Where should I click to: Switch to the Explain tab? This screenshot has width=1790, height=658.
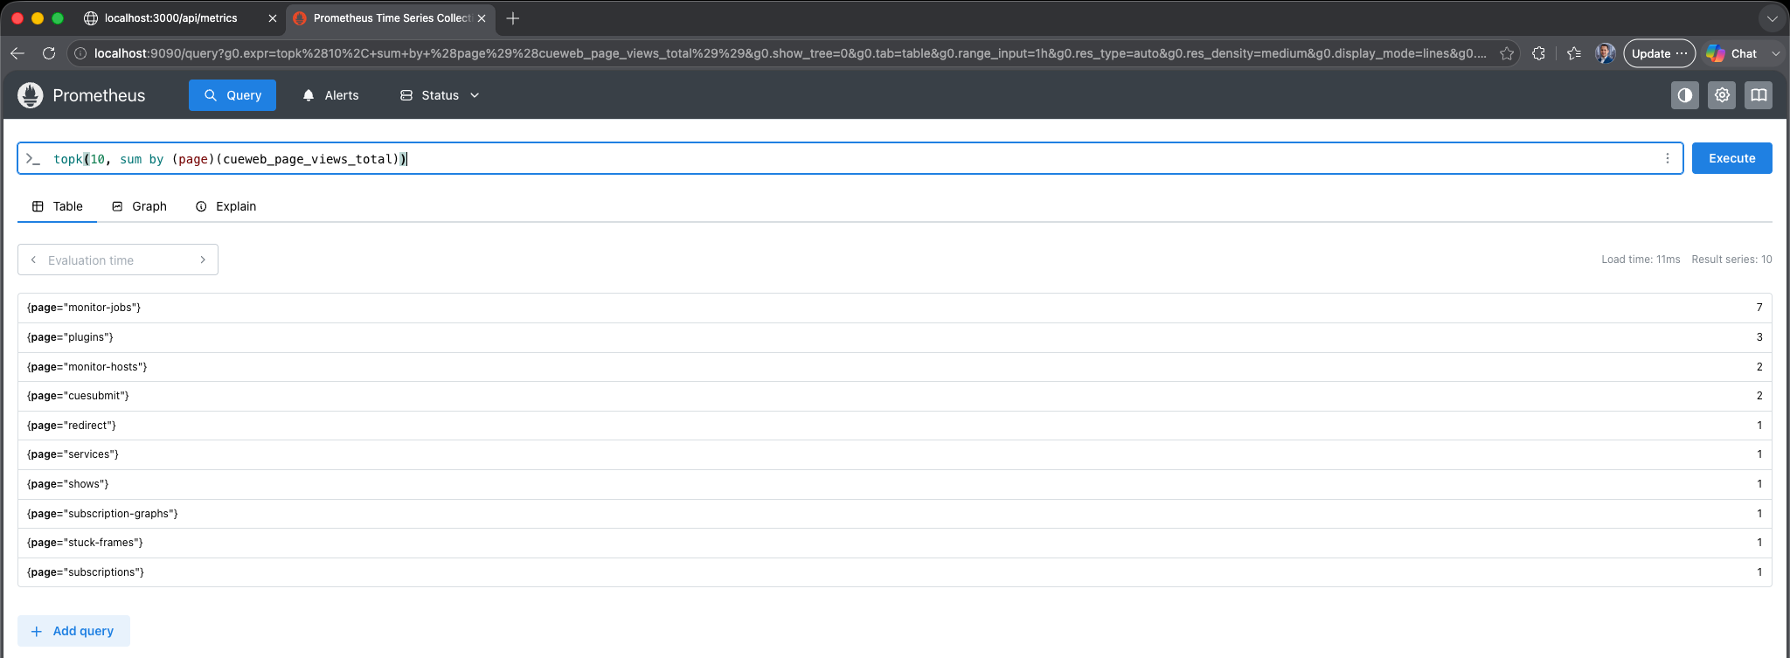coord(225,206)
